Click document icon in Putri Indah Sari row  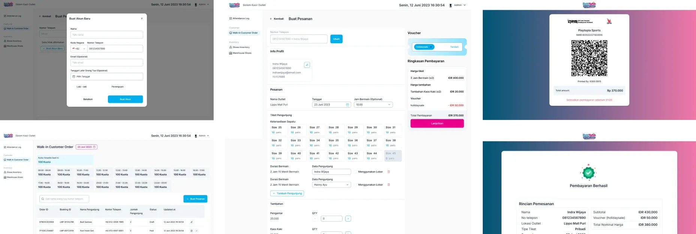click(x=192, y=231)
